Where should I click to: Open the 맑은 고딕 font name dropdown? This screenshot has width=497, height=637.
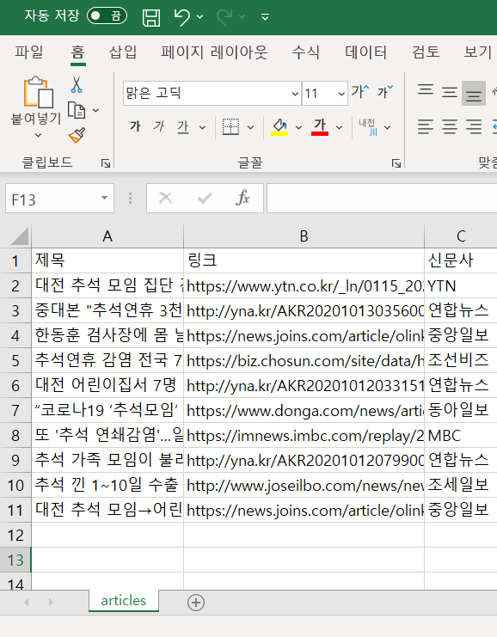click(x=296, y=94)
